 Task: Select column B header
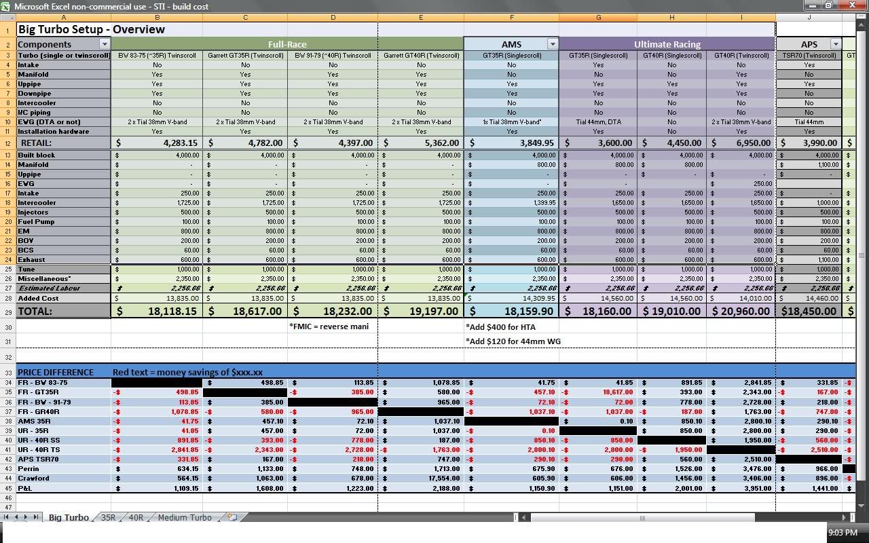tap(158, 18)
